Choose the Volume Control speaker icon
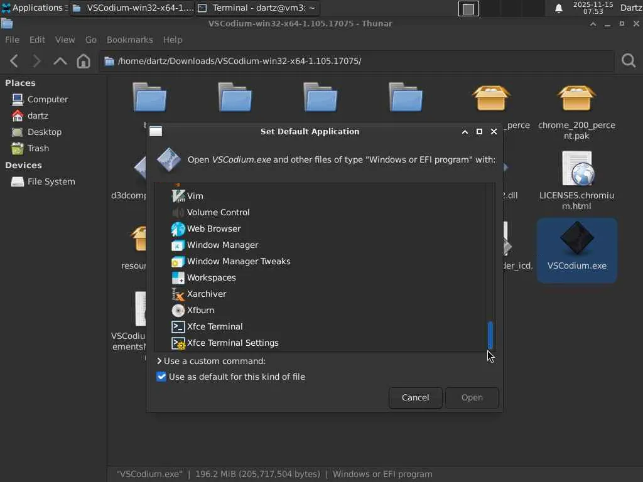643x482 pixels. (178, 212)
